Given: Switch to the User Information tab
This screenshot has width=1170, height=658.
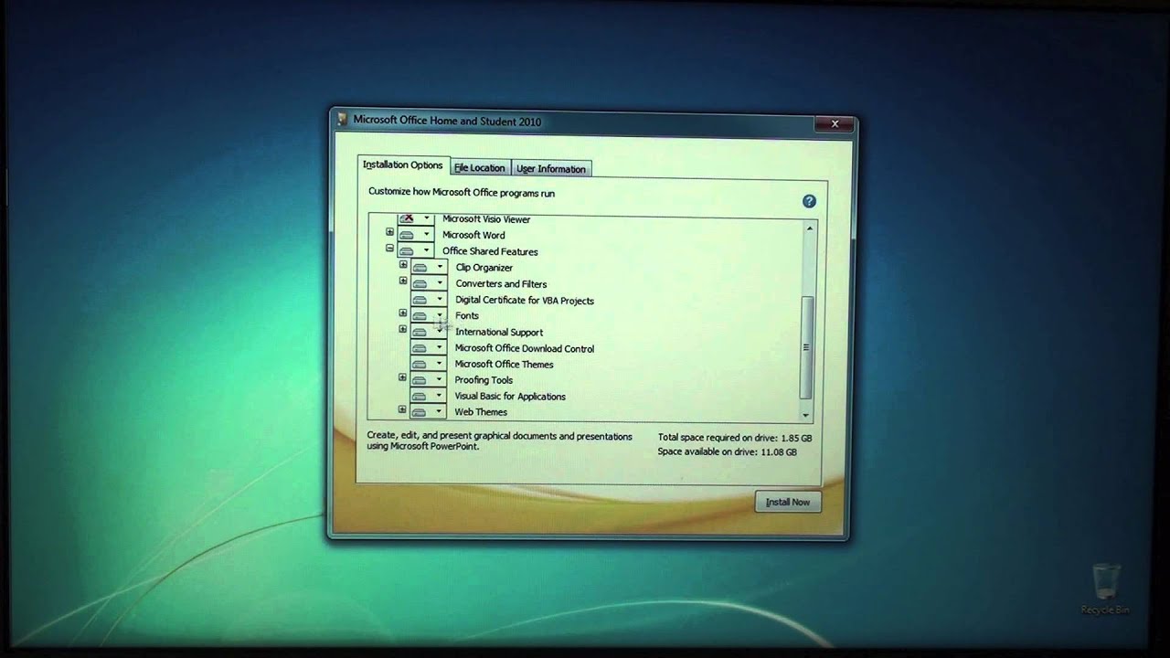Looking at the screenshot, I should [x=550, y=169].
